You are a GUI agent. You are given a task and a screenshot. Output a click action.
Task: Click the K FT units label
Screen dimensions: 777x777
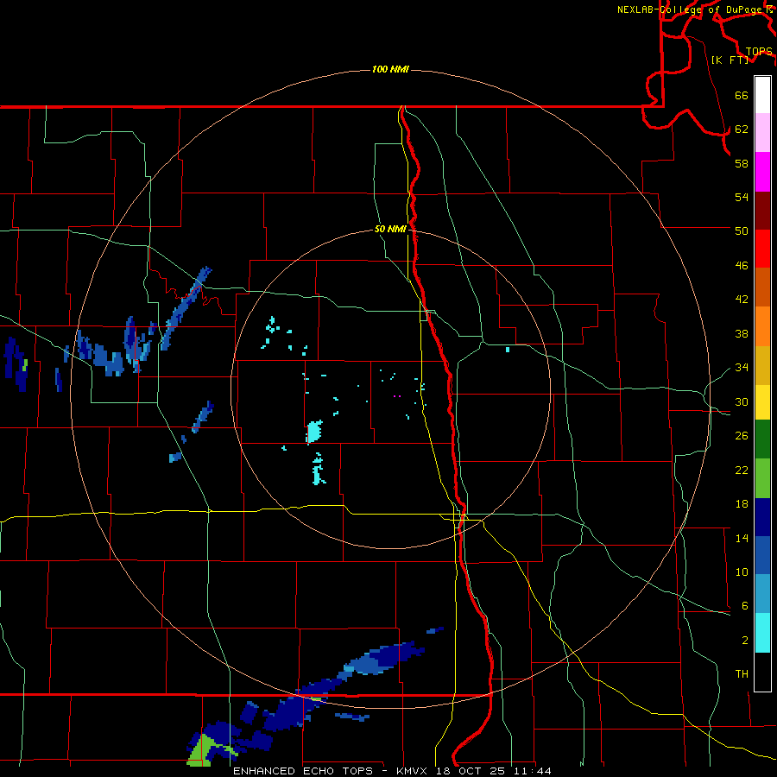click(730, 60)
